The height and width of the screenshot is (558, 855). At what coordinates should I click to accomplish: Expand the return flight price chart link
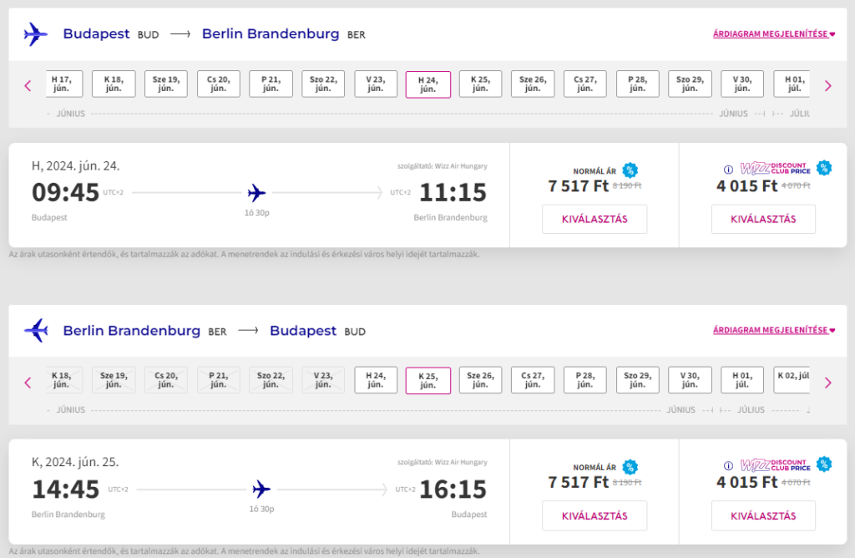773,331
